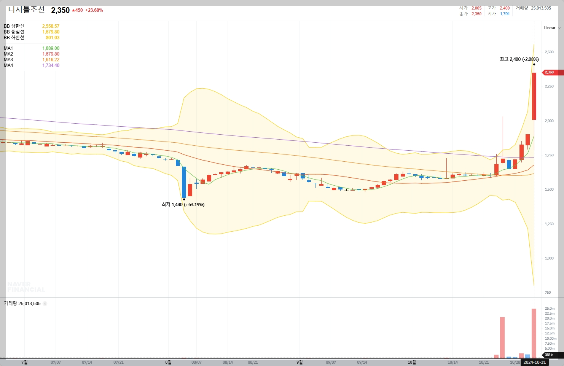Click the MA1 value 1,889.00
The width and height of the screenshot is (564, 366).
coord(51,48)
